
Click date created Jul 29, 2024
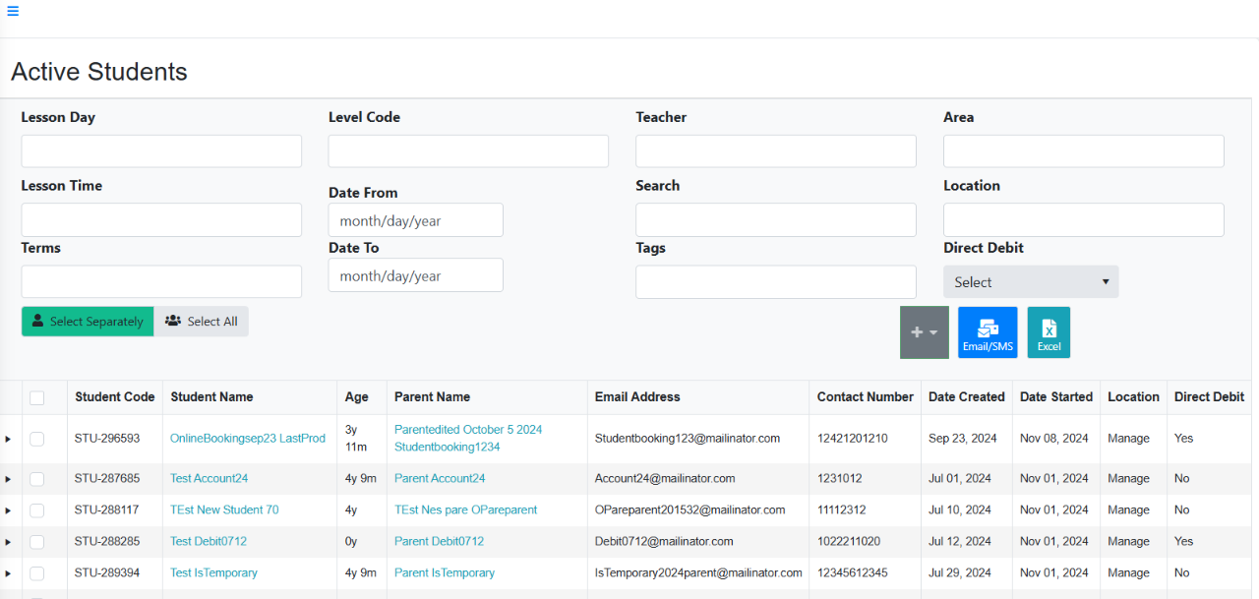coord(960,573)
